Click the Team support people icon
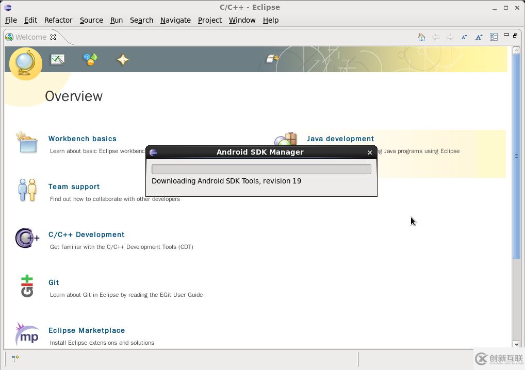 [27, 190]
